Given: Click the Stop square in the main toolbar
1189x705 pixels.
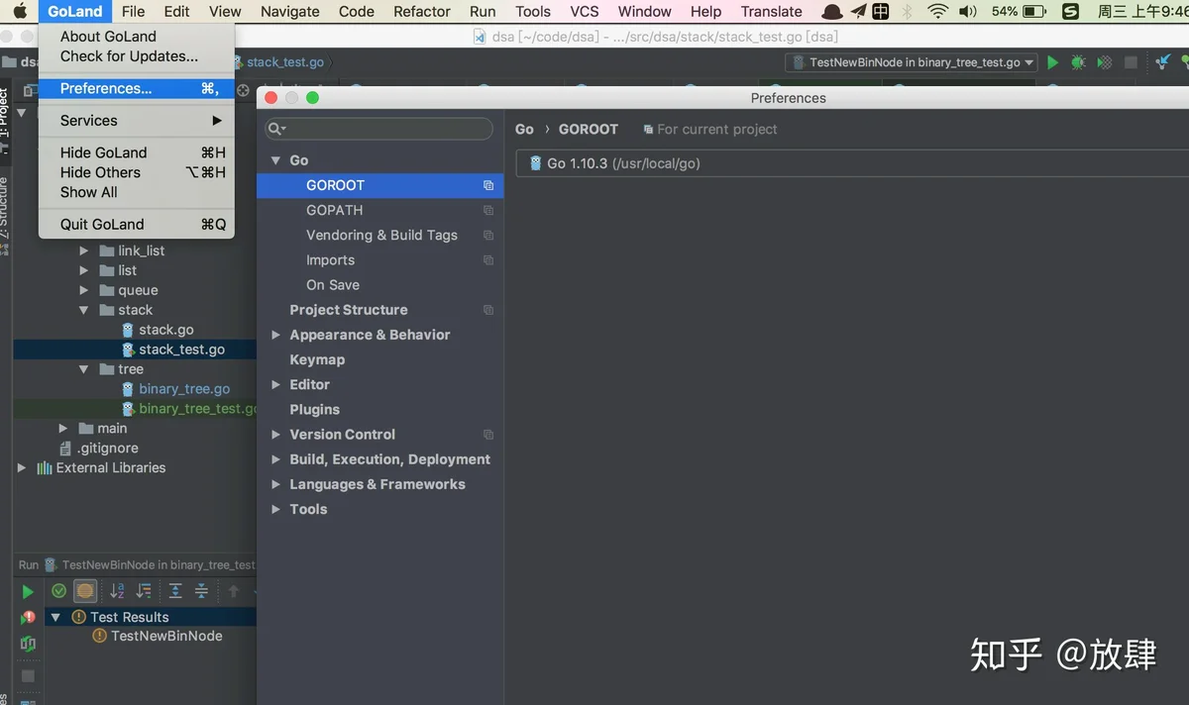Looking at the screenshot, I should [1131, 62].
